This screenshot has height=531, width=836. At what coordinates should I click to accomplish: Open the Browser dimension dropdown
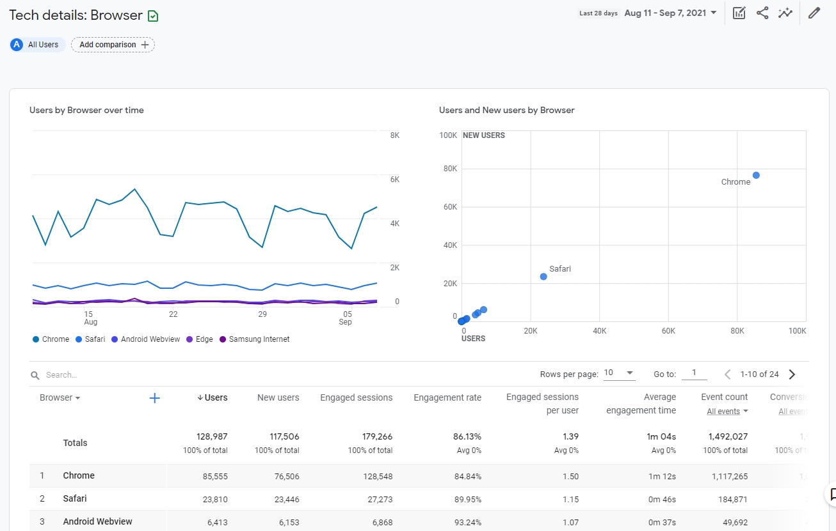tap(60, 397)
